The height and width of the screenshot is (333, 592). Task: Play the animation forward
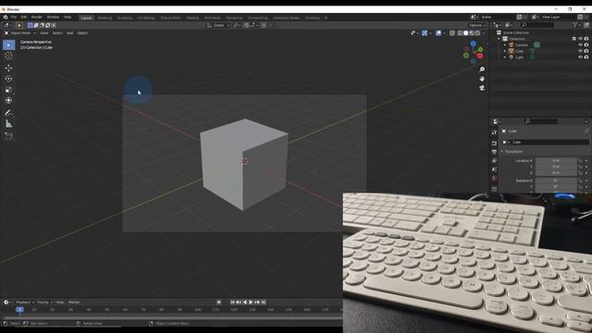coord(251,302)
